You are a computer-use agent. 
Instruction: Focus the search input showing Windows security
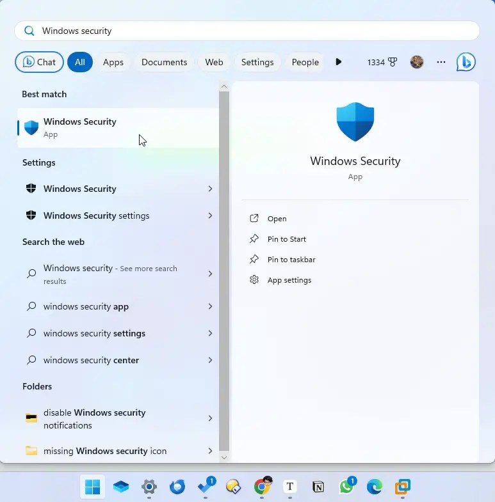247,31
